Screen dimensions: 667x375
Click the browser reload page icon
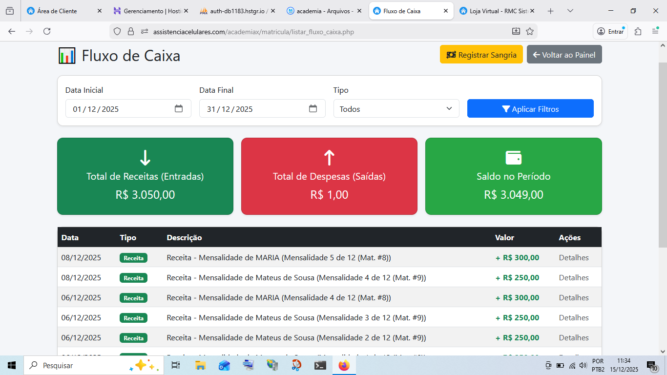pyautogui.click(x=47, y=31)
